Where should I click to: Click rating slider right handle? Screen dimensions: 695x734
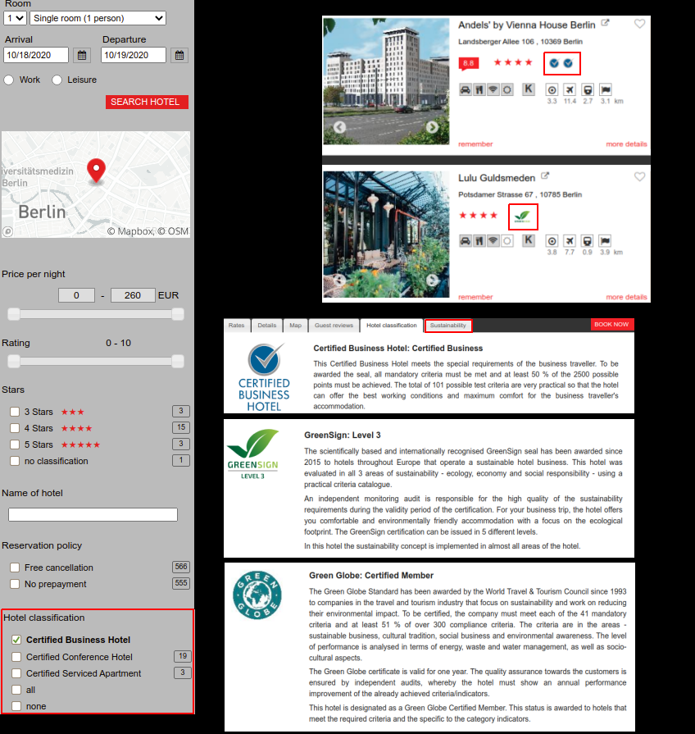click(x=178, y=362)
